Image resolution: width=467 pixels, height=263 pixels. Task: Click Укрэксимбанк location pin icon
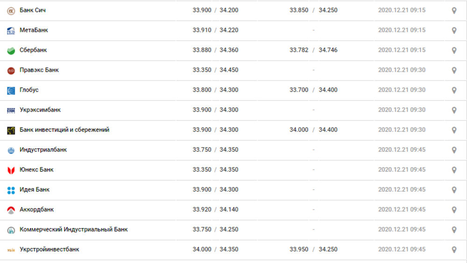click(454, 110)
